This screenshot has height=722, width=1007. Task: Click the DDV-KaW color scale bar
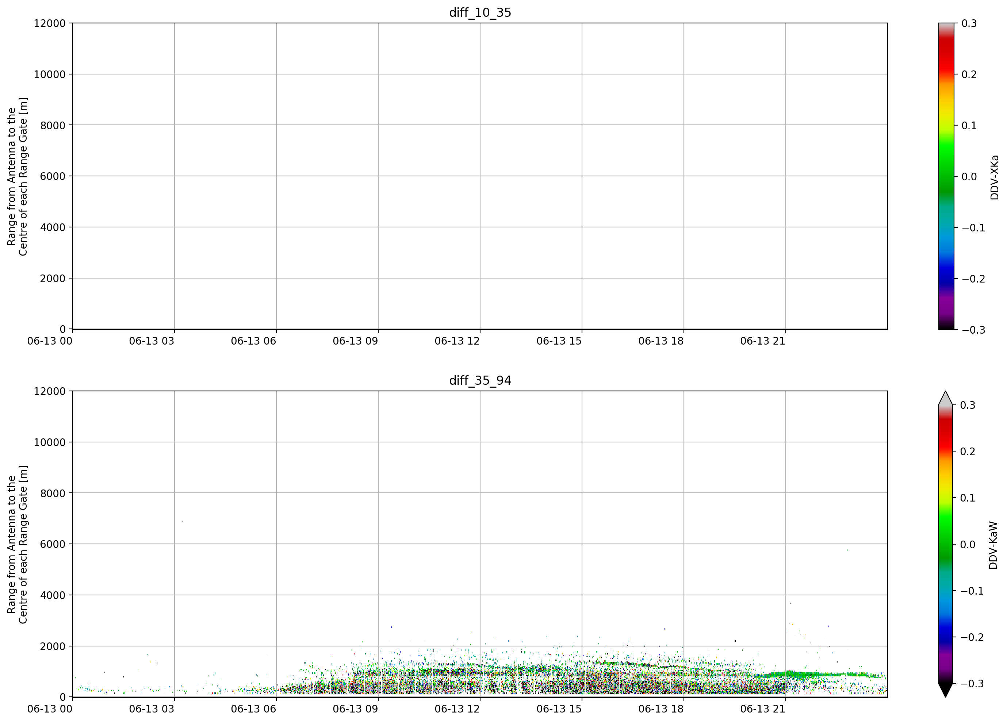point(946,544)
